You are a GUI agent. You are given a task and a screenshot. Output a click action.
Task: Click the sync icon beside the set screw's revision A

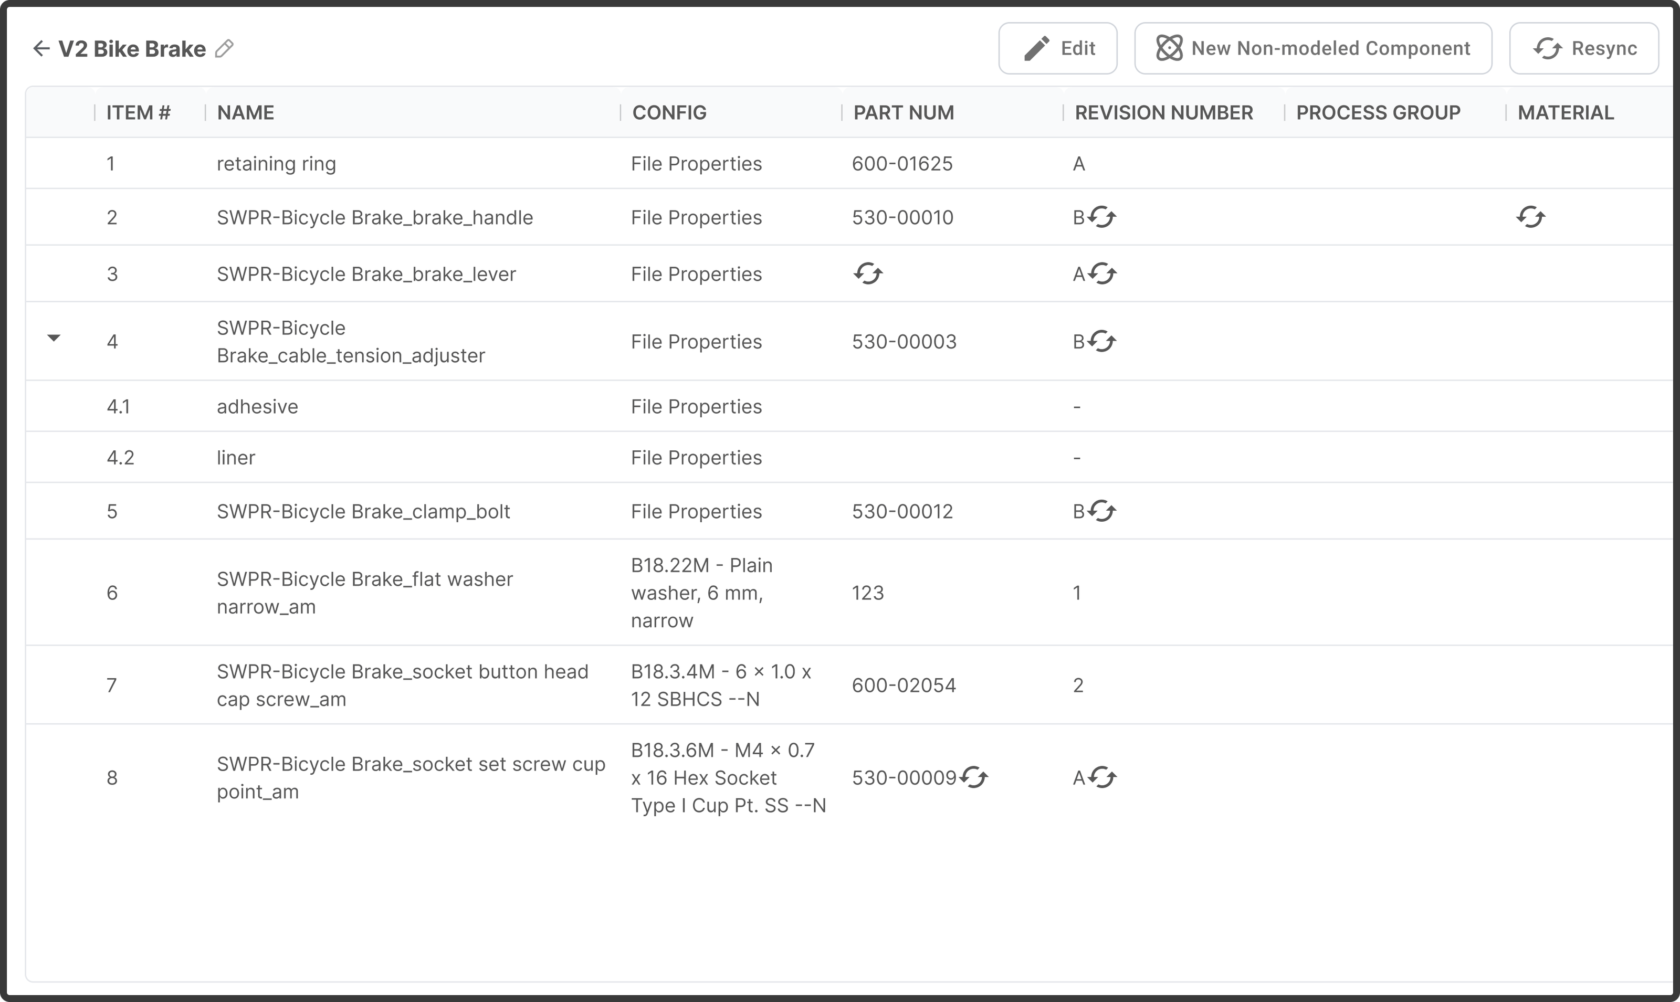pos(1102,778)
